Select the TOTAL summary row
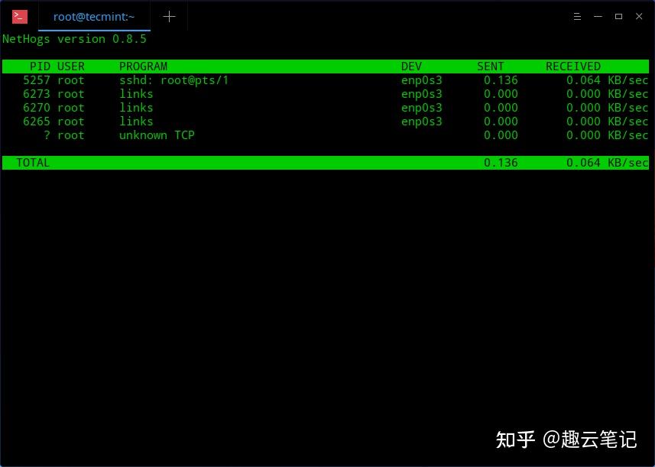 pyautogui.click(x=33, y=162)
